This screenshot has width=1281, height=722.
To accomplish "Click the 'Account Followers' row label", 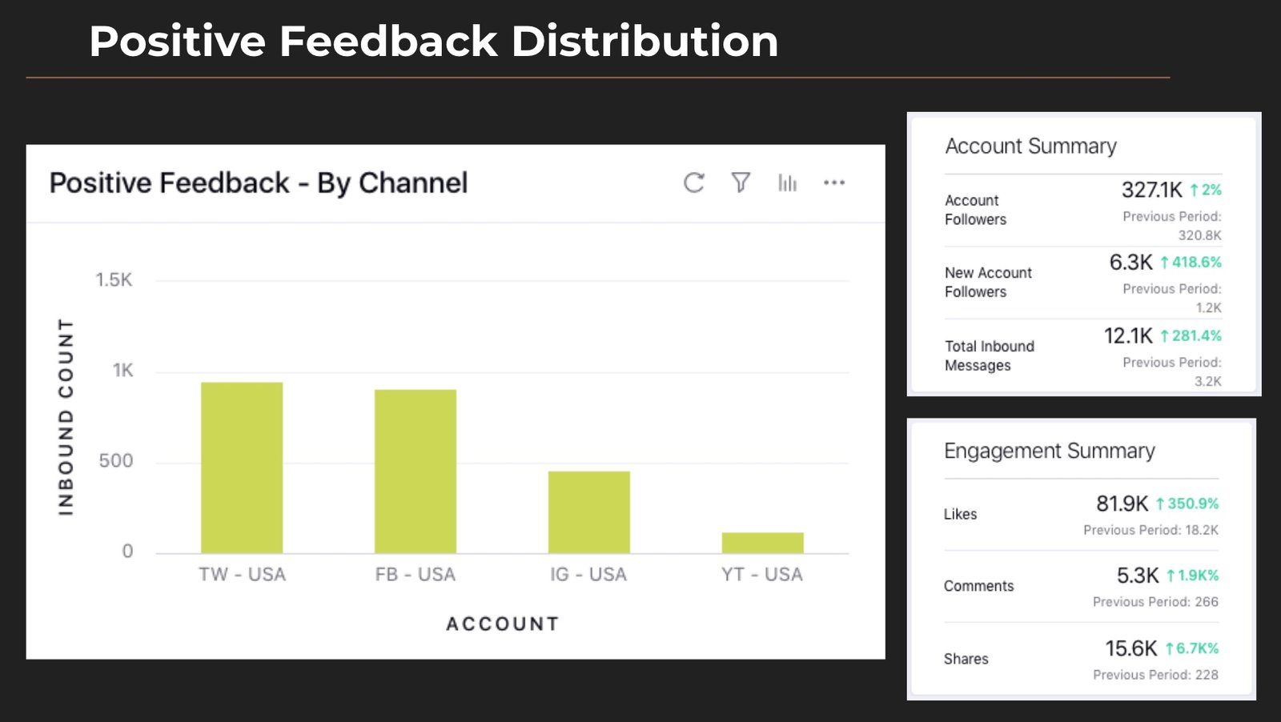I will coord(975,210).
